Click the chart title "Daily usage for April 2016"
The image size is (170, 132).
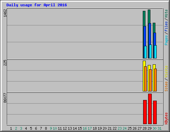[x=37, y=5]
